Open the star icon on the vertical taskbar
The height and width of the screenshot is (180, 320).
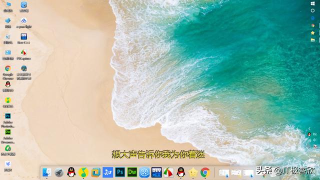(x=312, y=32)
